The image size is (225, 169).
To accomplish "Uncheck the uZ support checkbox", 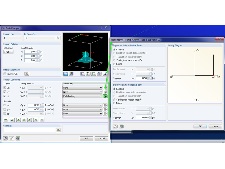I will (5, 96).
